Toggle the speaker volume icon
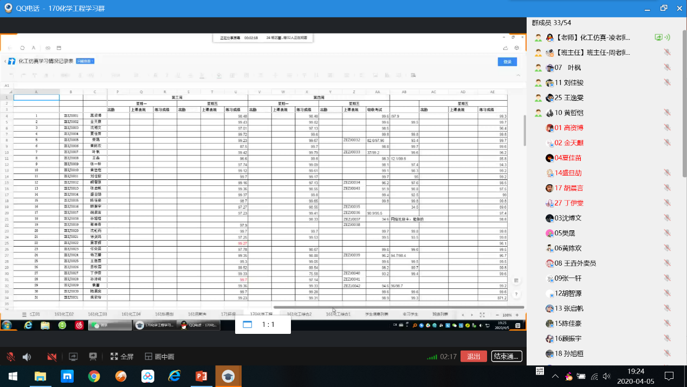This screenshot has width=687, height=387. click(x=27, y=357)
